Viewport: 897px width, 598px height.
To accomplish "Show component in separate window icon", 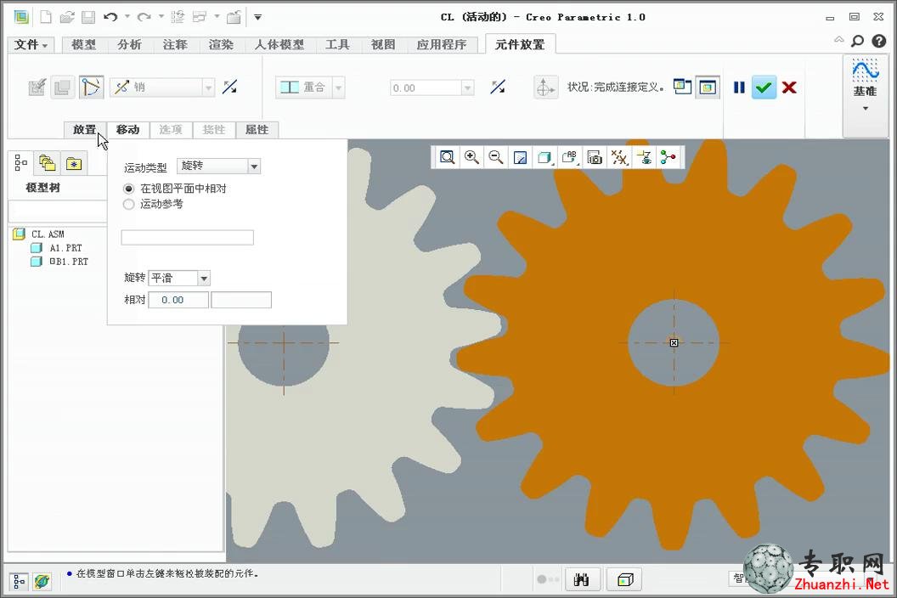I will pos(682,87).
